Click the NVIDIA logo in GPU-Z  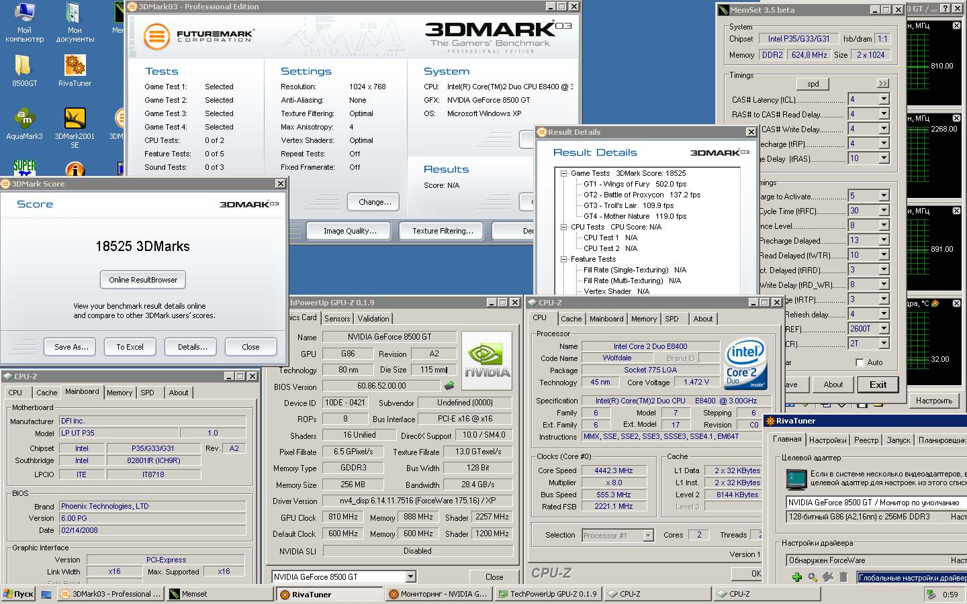pos(487,360)
